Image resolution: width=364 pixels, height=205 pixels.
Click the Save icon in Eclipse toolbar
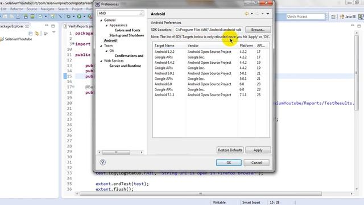(x=5, y=17)
